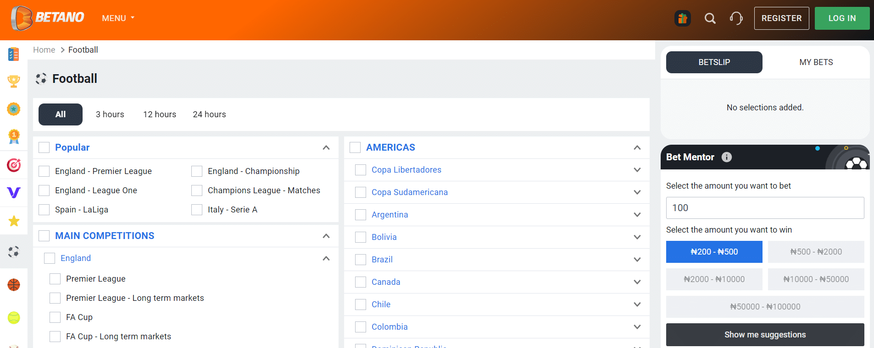
Task: Tick the England - Premier League checkbox
Action: tap(44, 171)
